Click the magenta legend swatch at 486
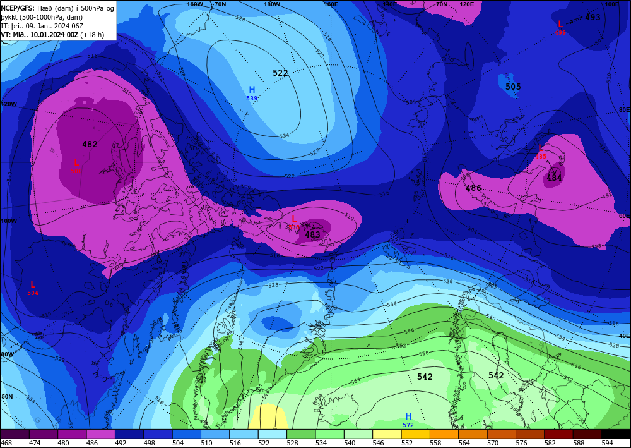 (101, 434)
